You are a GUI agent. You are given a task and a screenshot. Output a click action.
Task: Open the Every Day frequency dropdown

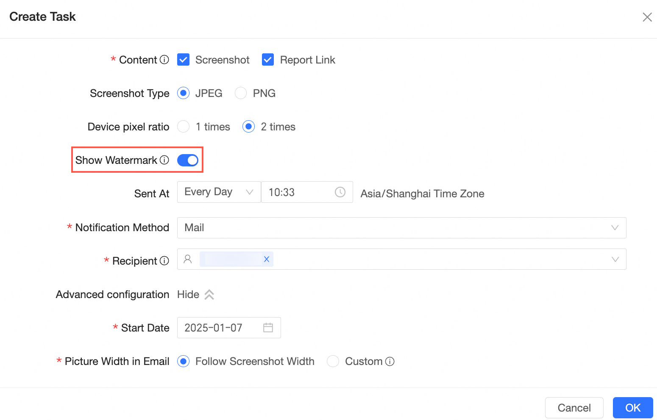pyautogui.click(x=219, y=192)
